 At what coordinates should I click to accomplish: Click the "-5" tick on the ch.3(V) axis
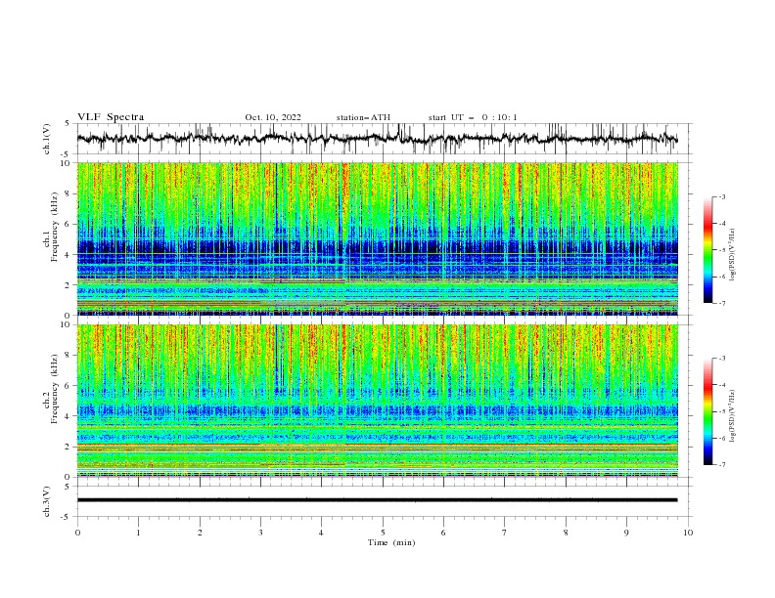[66, 517]
